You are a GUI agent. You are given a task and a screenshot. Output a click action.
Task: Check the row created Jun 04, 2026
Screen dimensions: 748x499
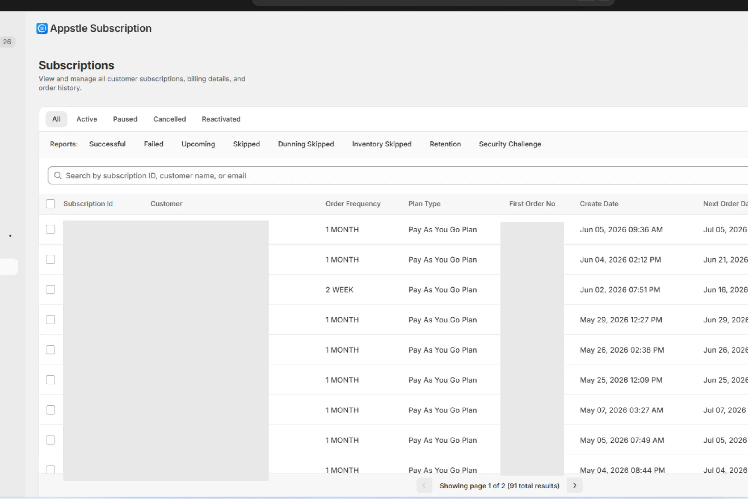pos(50,259)
